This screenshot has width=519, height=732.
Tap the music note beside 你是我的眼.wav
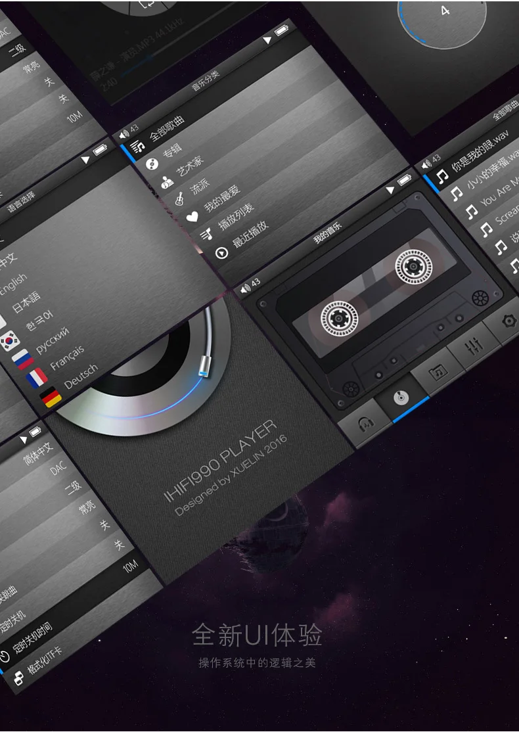pos(442,177)
